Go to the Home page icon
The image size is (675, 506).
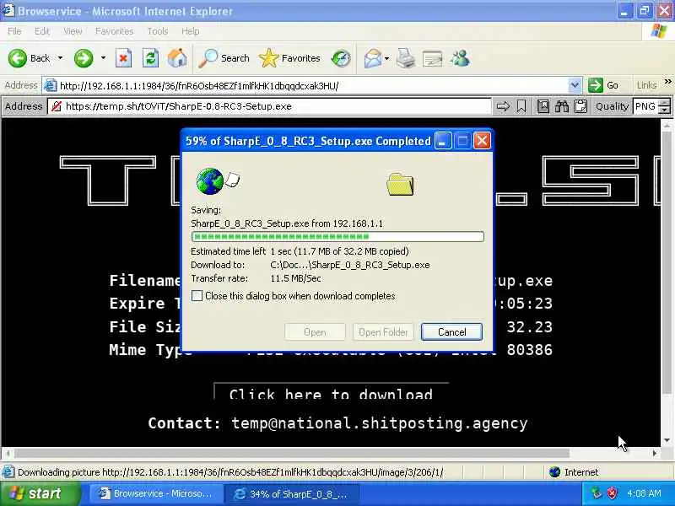coord(177,58)
